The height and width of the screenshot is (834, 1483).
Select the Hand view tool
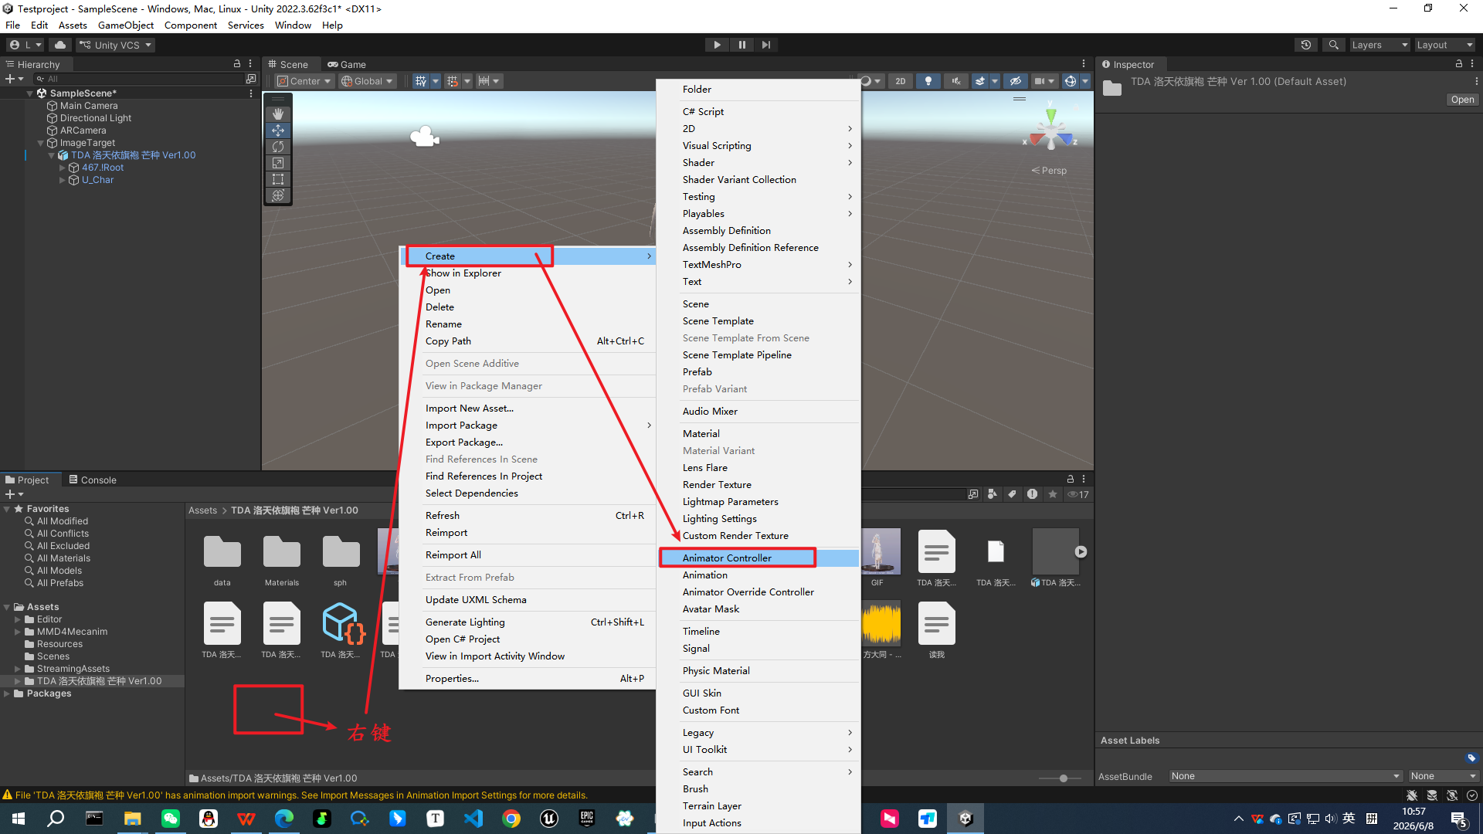[x=278, y=114]
